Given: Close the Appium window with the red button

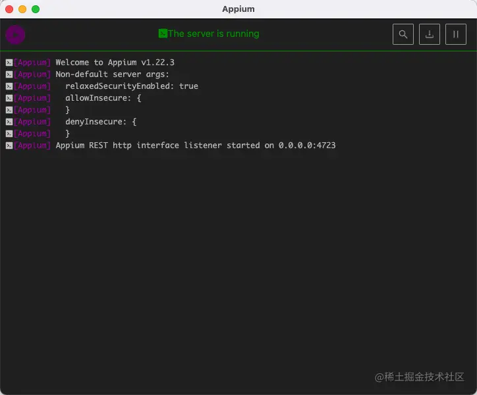Looking at the screenshot, I should pos(9,9).
